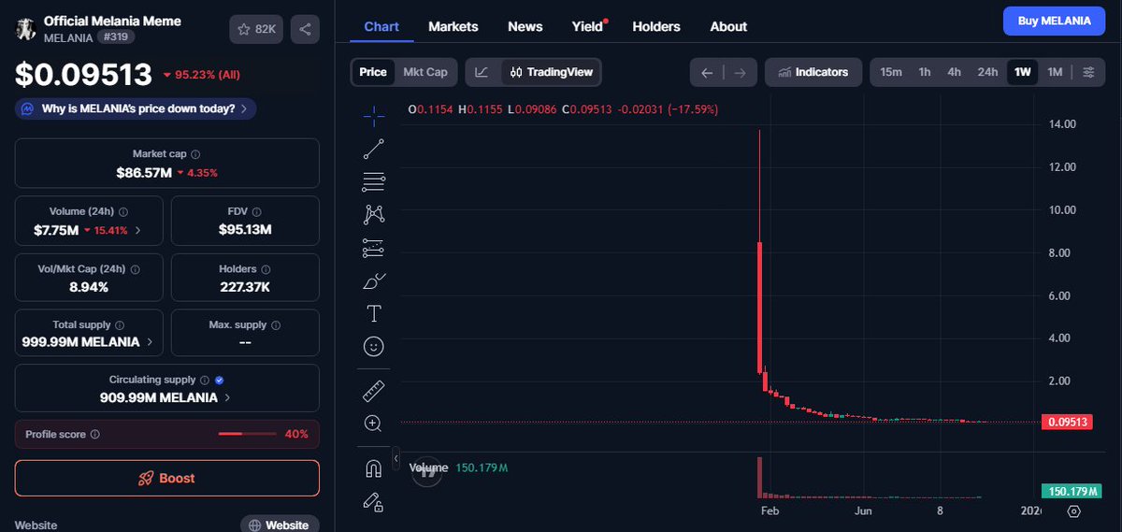Show Profile score info icon

coord(95,435)
